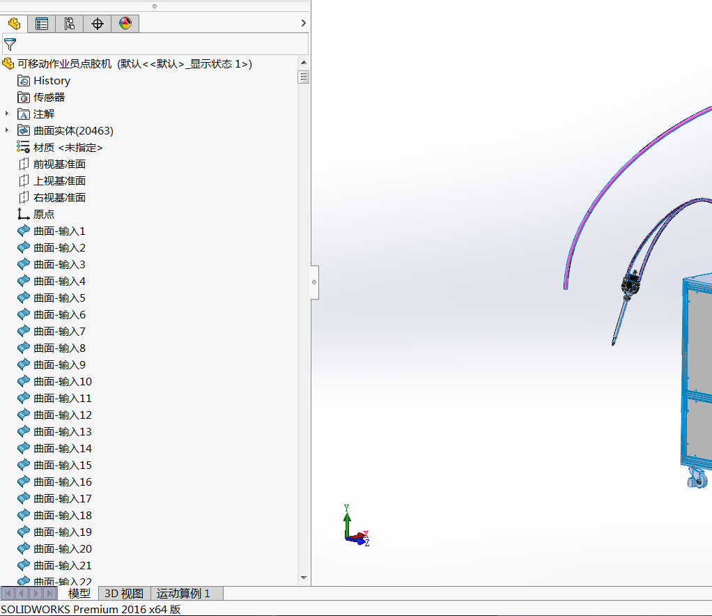Image resolution: width=712 pixels, height=616 pixels.
Task: Click the 曲面-输入13 feature text
Action: (63, 431)
